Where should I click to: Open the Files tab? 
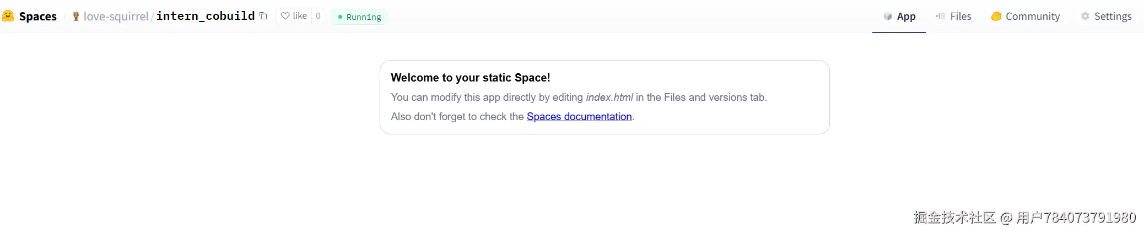pos(960,17)
